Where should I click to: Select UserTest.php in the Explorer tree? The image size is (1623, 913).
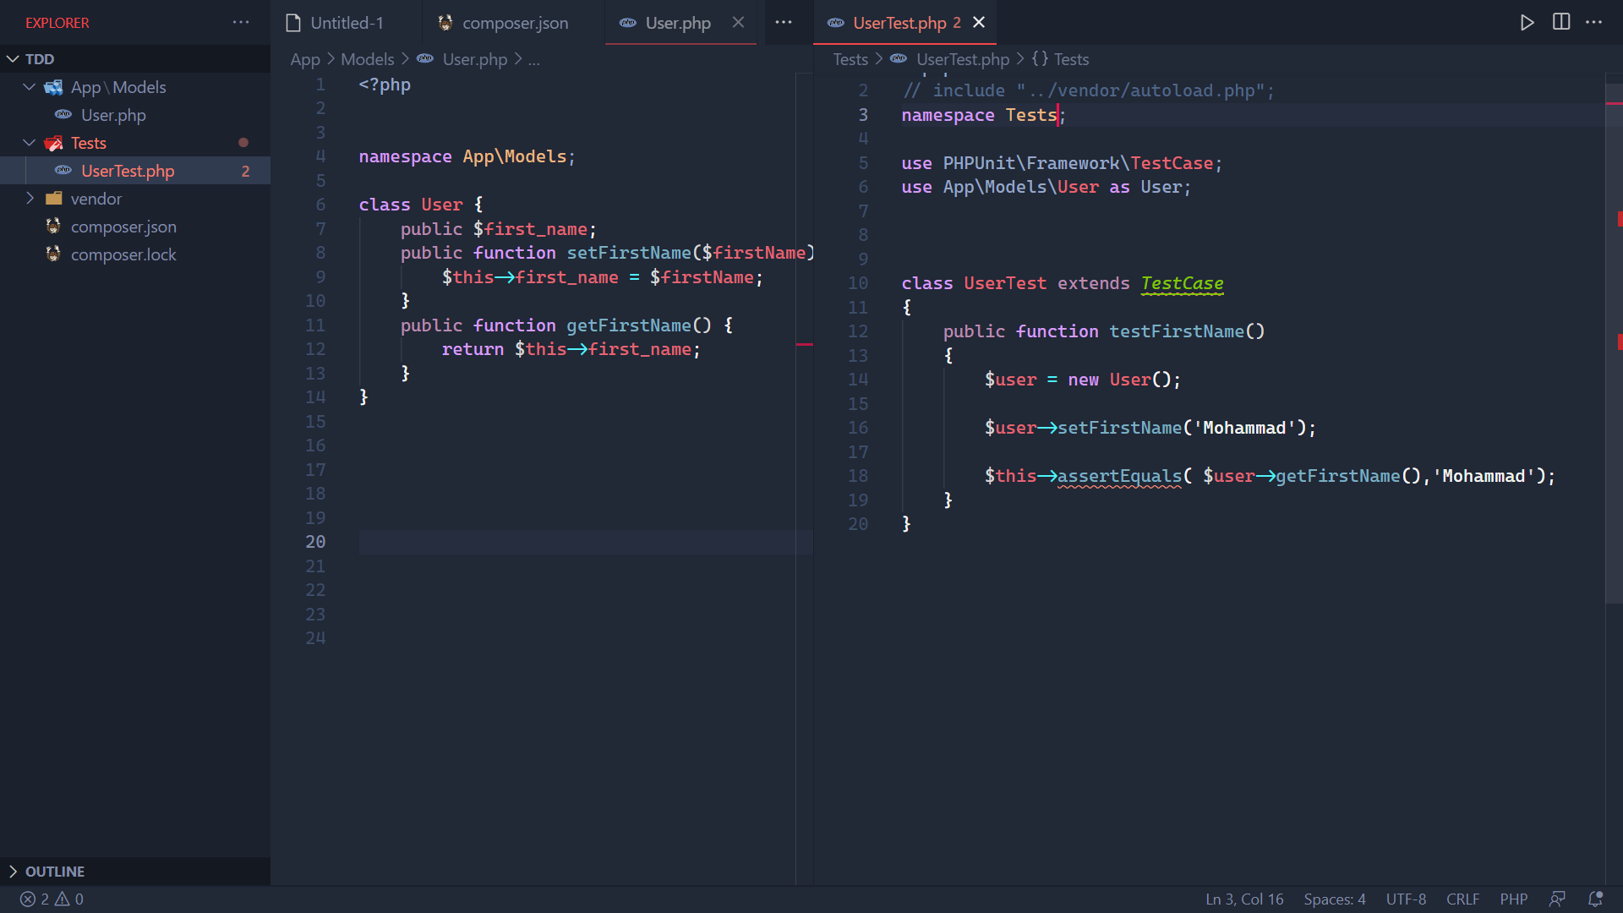[x=128, y=171]
